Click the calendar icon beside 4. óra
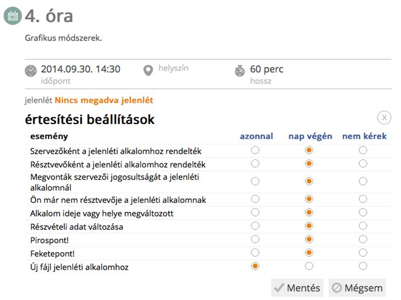This screenshot has height=300, width=401. [13, 16]
